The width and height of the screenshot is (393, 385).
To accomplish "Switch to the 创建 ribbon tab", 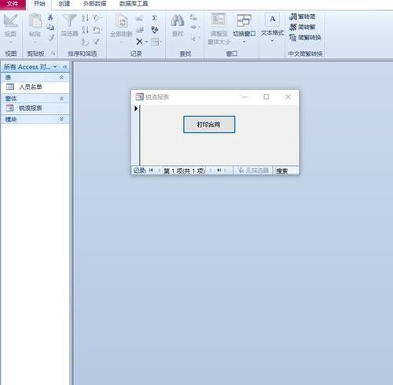I will (x=64, y=4).
